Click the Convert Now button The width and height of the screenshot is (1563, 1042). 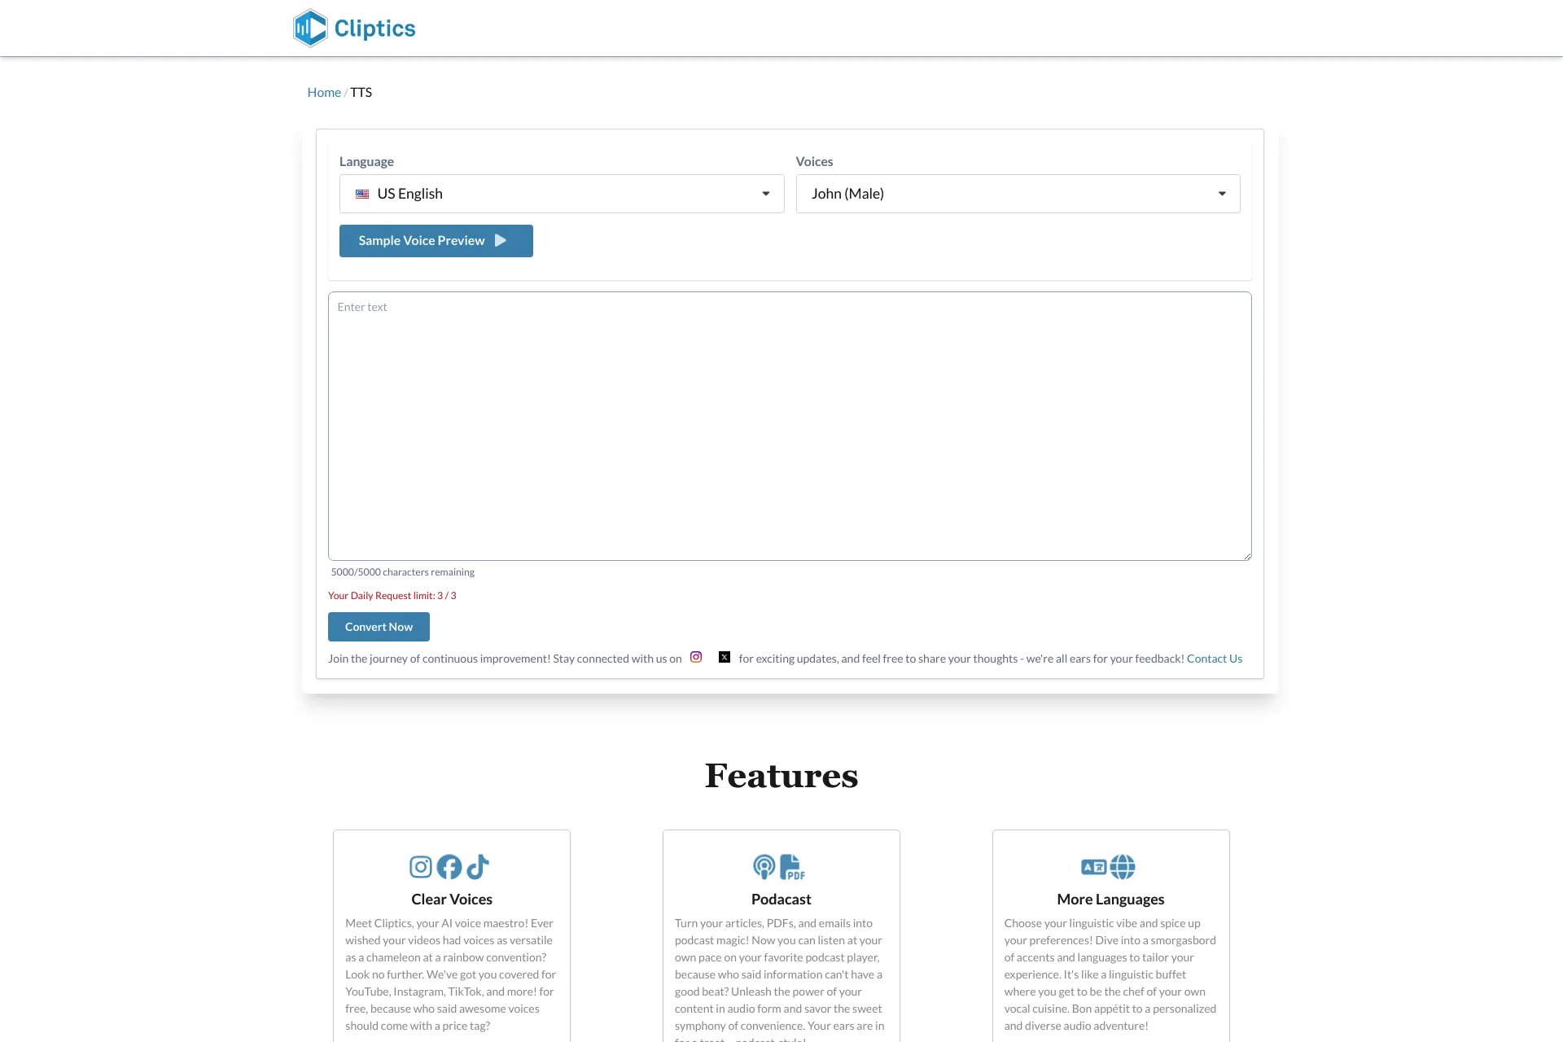378,627
